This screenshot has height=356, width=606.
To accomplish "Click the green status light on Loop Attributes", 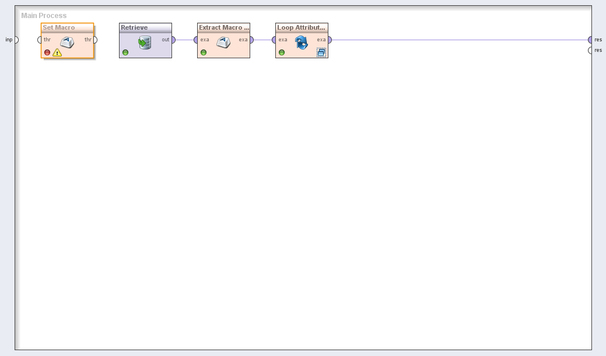I will (282, 52).
